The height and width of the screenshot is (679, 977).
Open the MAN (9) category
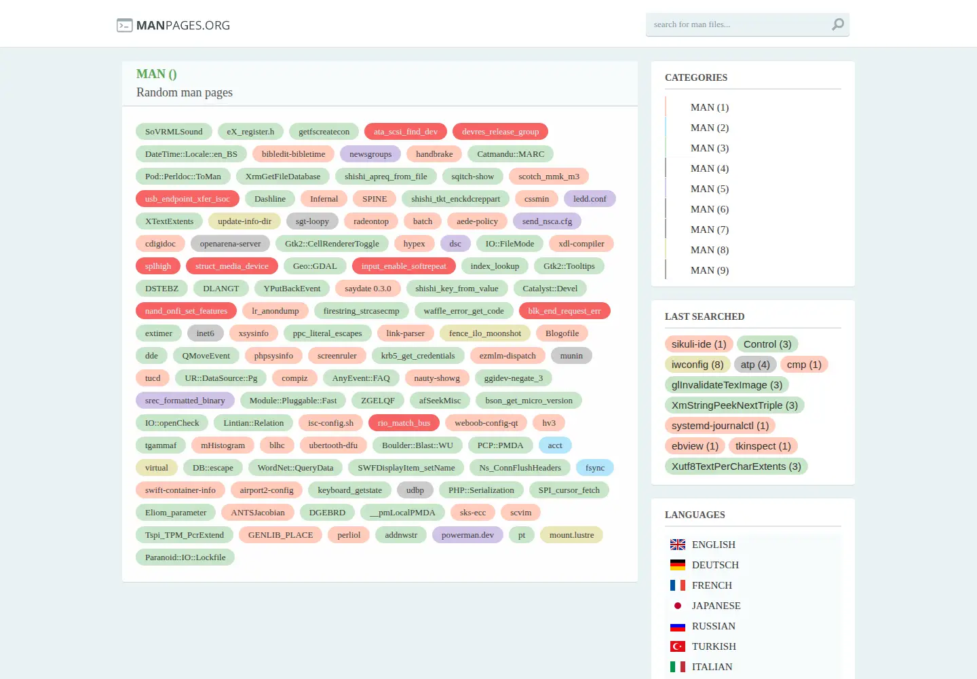[x=710, y=270]
